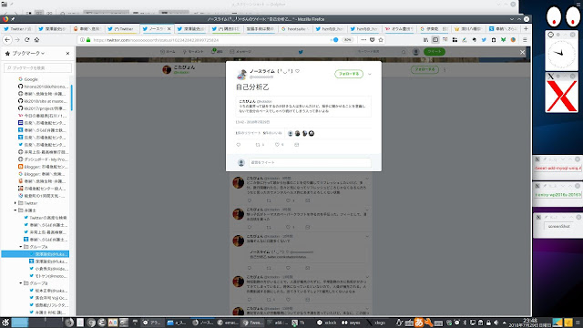The image size is (583, 328).
Task: Open the Twitter メッセージ nav link
Action: (240, 52)
